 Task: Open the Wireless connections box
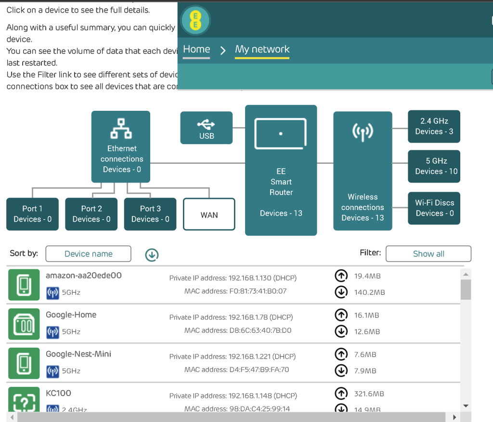(x=363, y=171)
